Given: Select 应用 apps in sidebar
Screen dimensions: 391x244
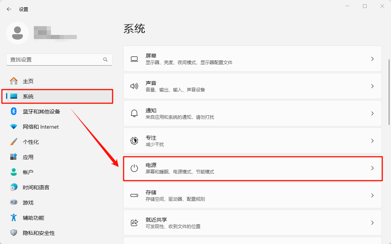Looking at the screenshot, I should click(x=28, y=157).
